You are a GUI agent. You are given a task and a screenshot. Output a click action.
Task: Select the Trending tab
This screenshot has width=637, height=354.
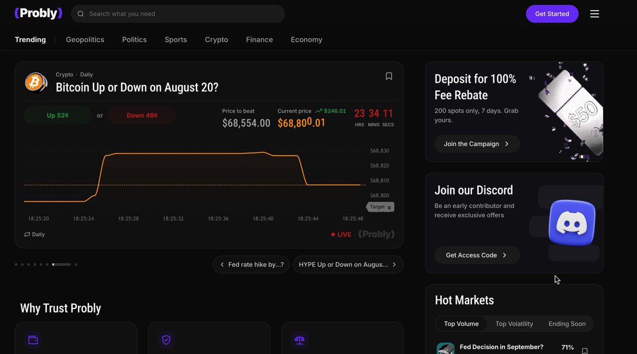point(30,40)
